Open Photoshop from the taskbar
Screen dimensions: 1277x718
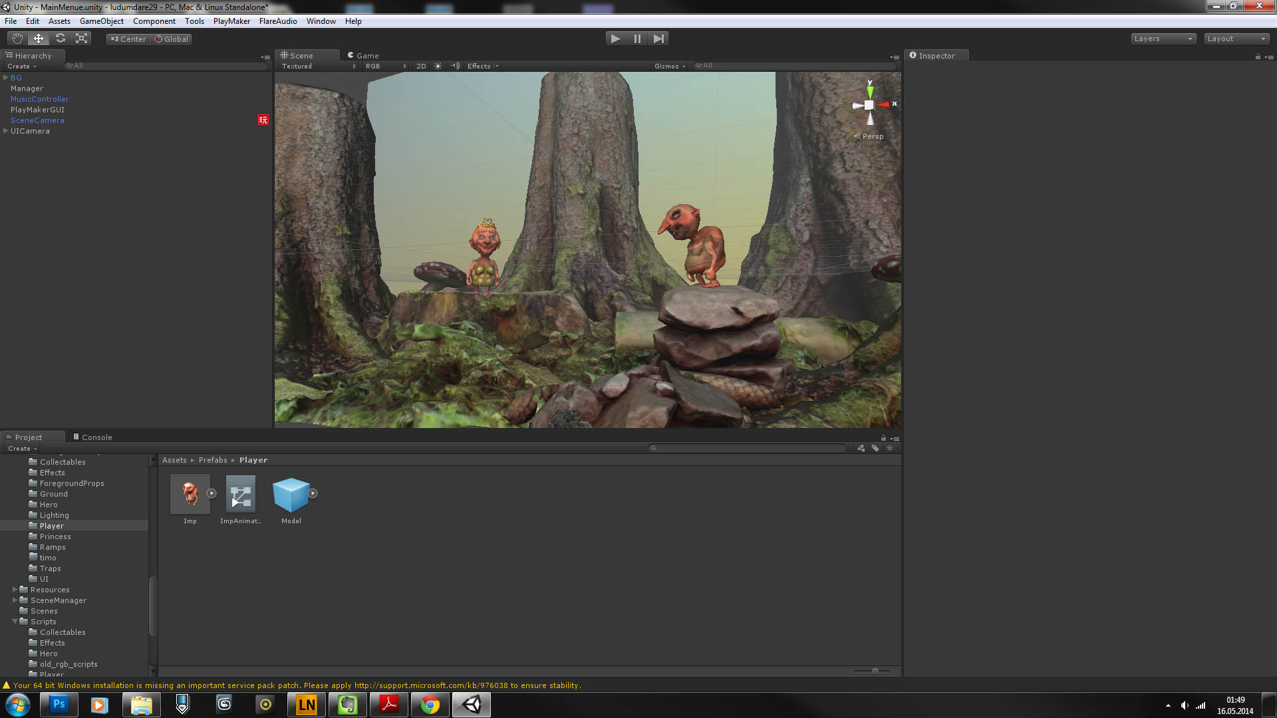pos(59,704)
